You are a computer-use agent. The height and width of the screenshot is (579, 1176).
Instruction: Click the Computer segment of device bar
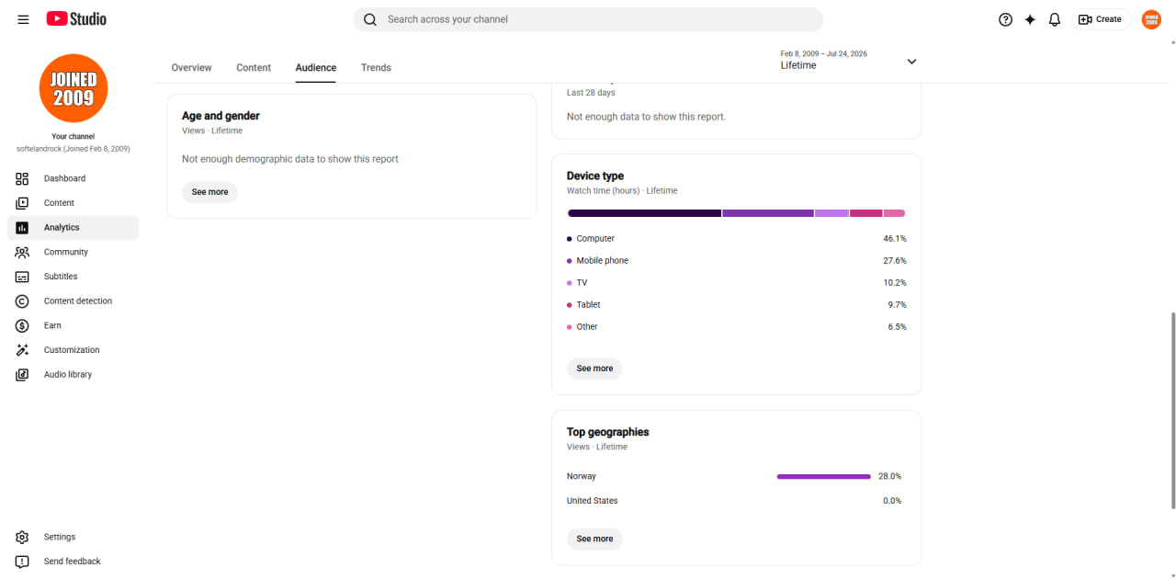coord(644,213)
